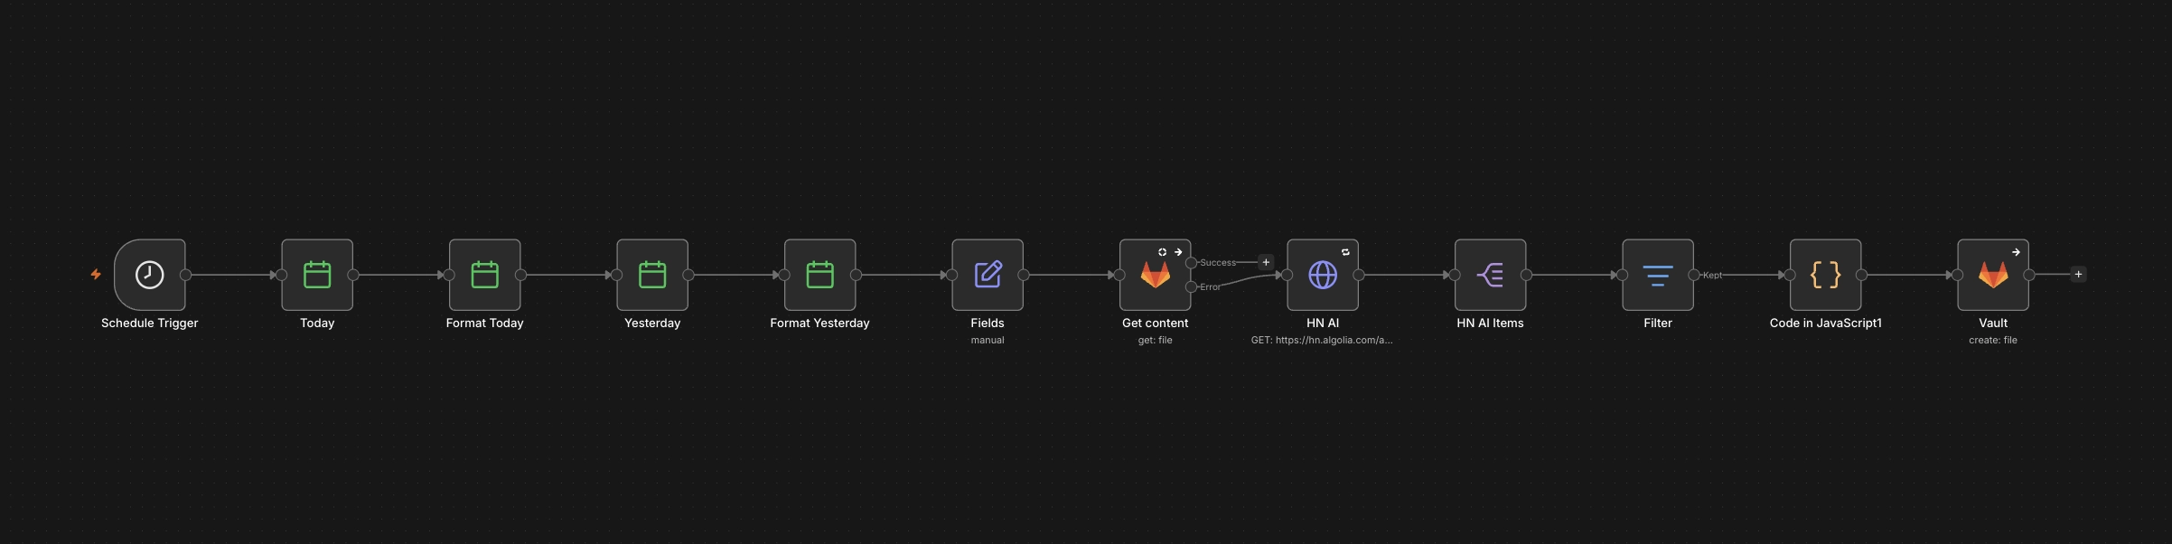Screen dimensions: 2172x544
Task: Click the "Success" output label
Action: point(1218,263)
